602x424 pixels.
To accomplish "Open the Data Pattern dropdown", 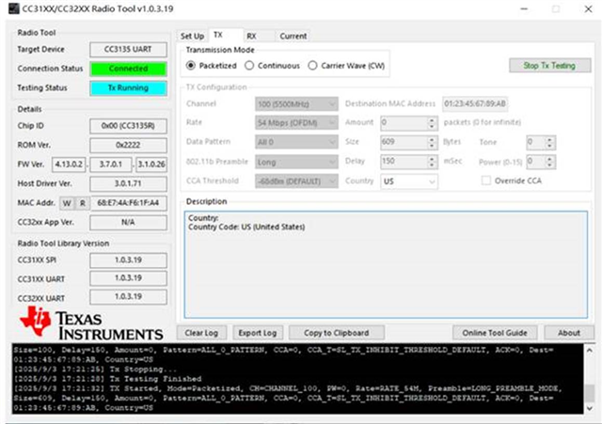I will click(x=296, y=142).
